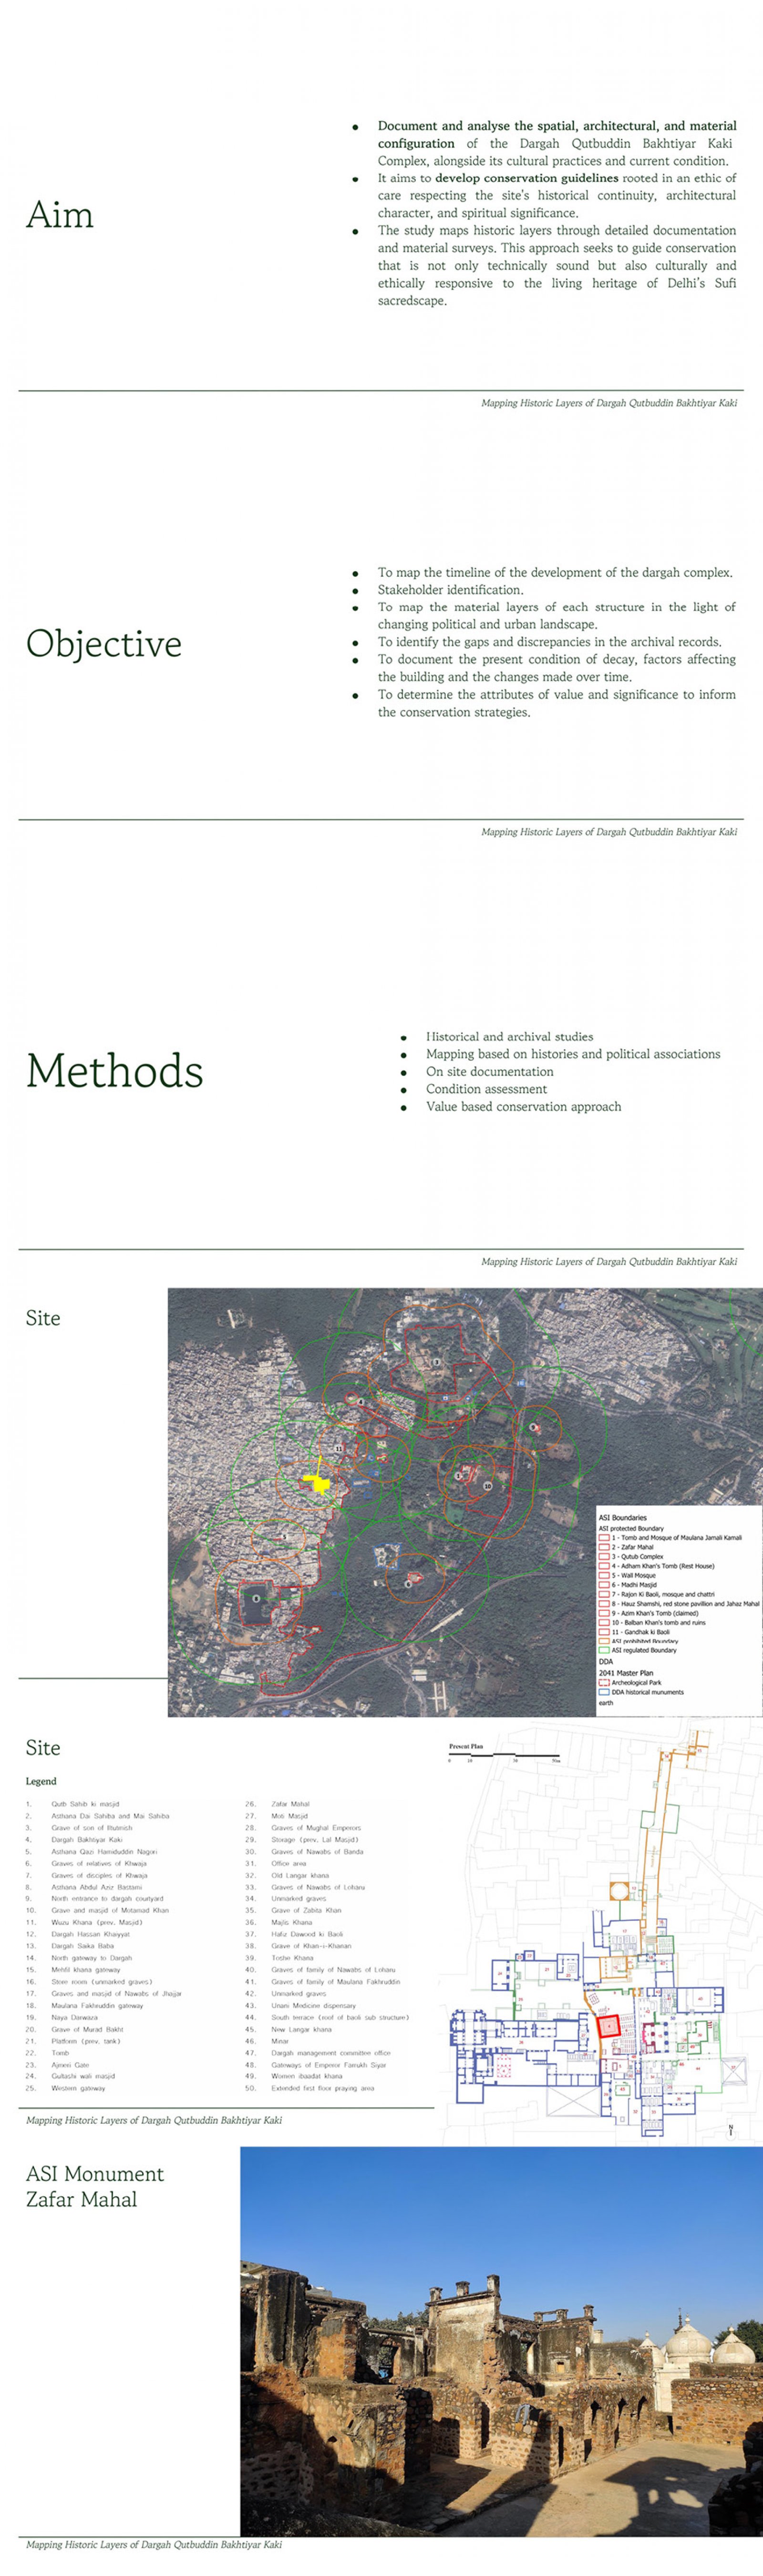Click legend row "Wuzu Khana (prev. Masjid)"
The height and width of the screenshot is (2576, 763).
tap(97, 1922)
